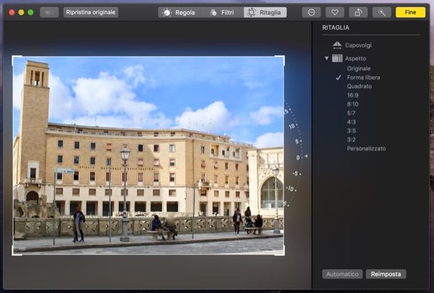Click the top-right crop corner handle

click(x=283, y=58)
